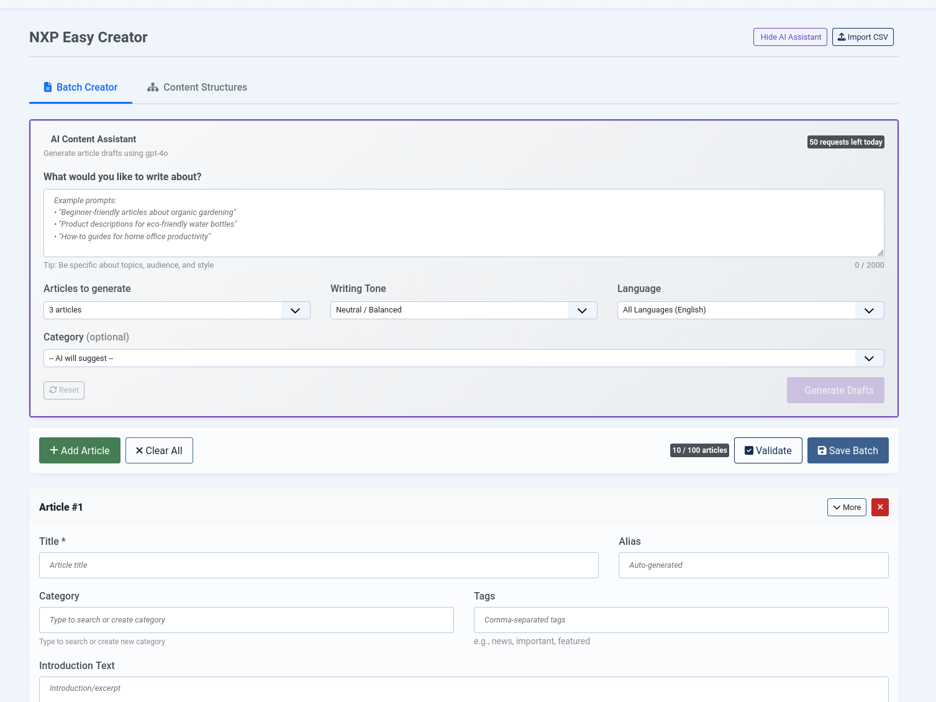Click the save disk icon in Save Batch
936x702 pixels.
click(822, 450)
